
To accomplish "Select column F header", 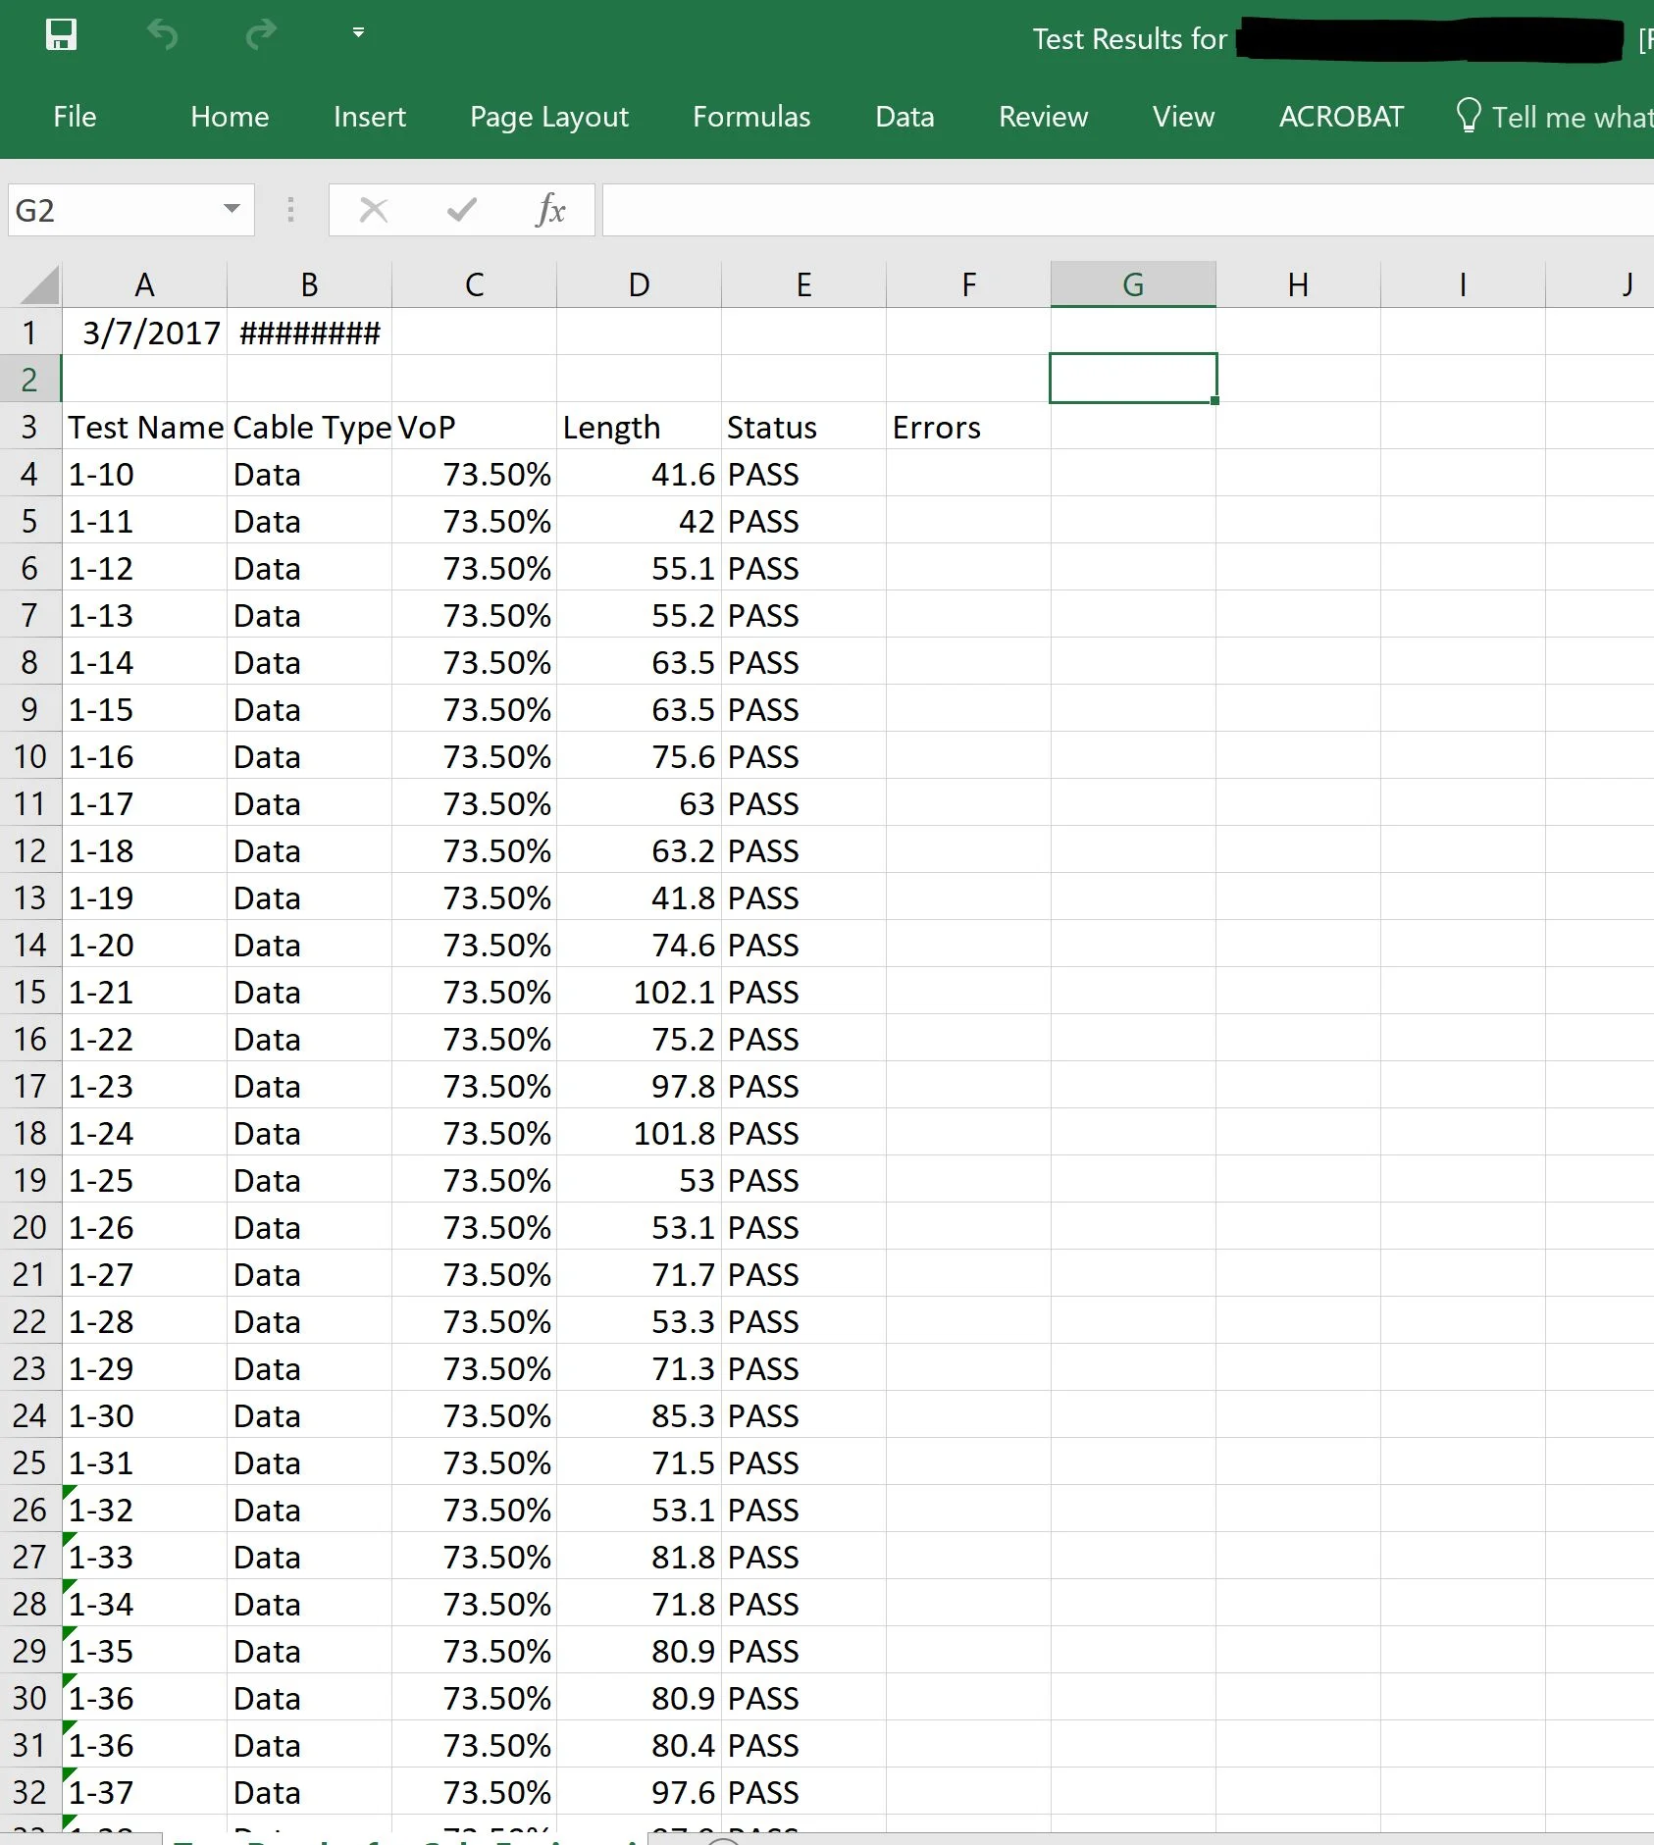I will click(968, 285).
